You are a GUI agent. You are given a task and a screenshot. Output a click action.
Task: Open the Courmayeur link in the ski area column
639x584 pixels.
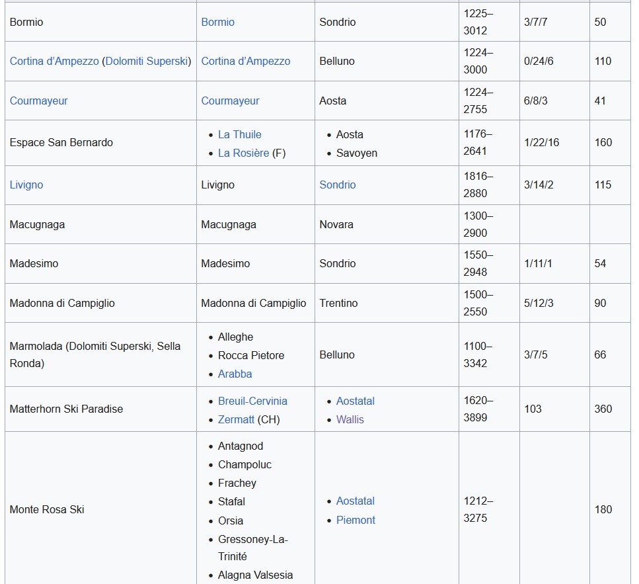39,101
